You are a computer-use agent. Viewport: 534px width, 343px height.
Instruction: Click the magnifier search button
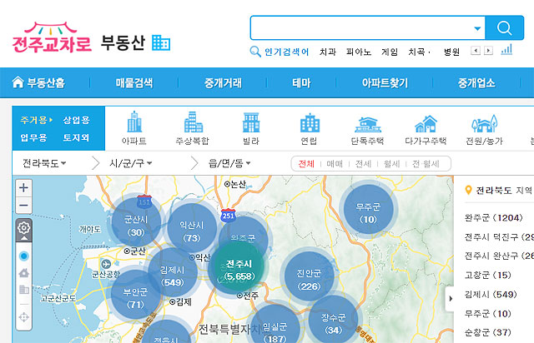coord(504,27)
